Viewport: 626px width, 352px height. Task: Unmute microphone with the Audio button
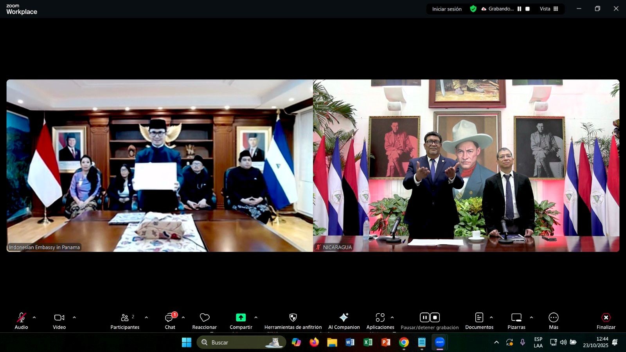pyautogui.click(x=21, y=318)
